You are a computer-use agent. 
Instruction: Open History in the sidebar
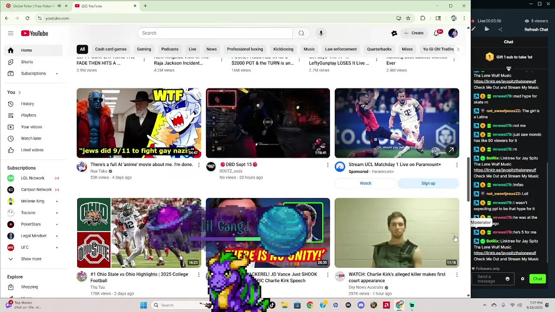[27, 104]
